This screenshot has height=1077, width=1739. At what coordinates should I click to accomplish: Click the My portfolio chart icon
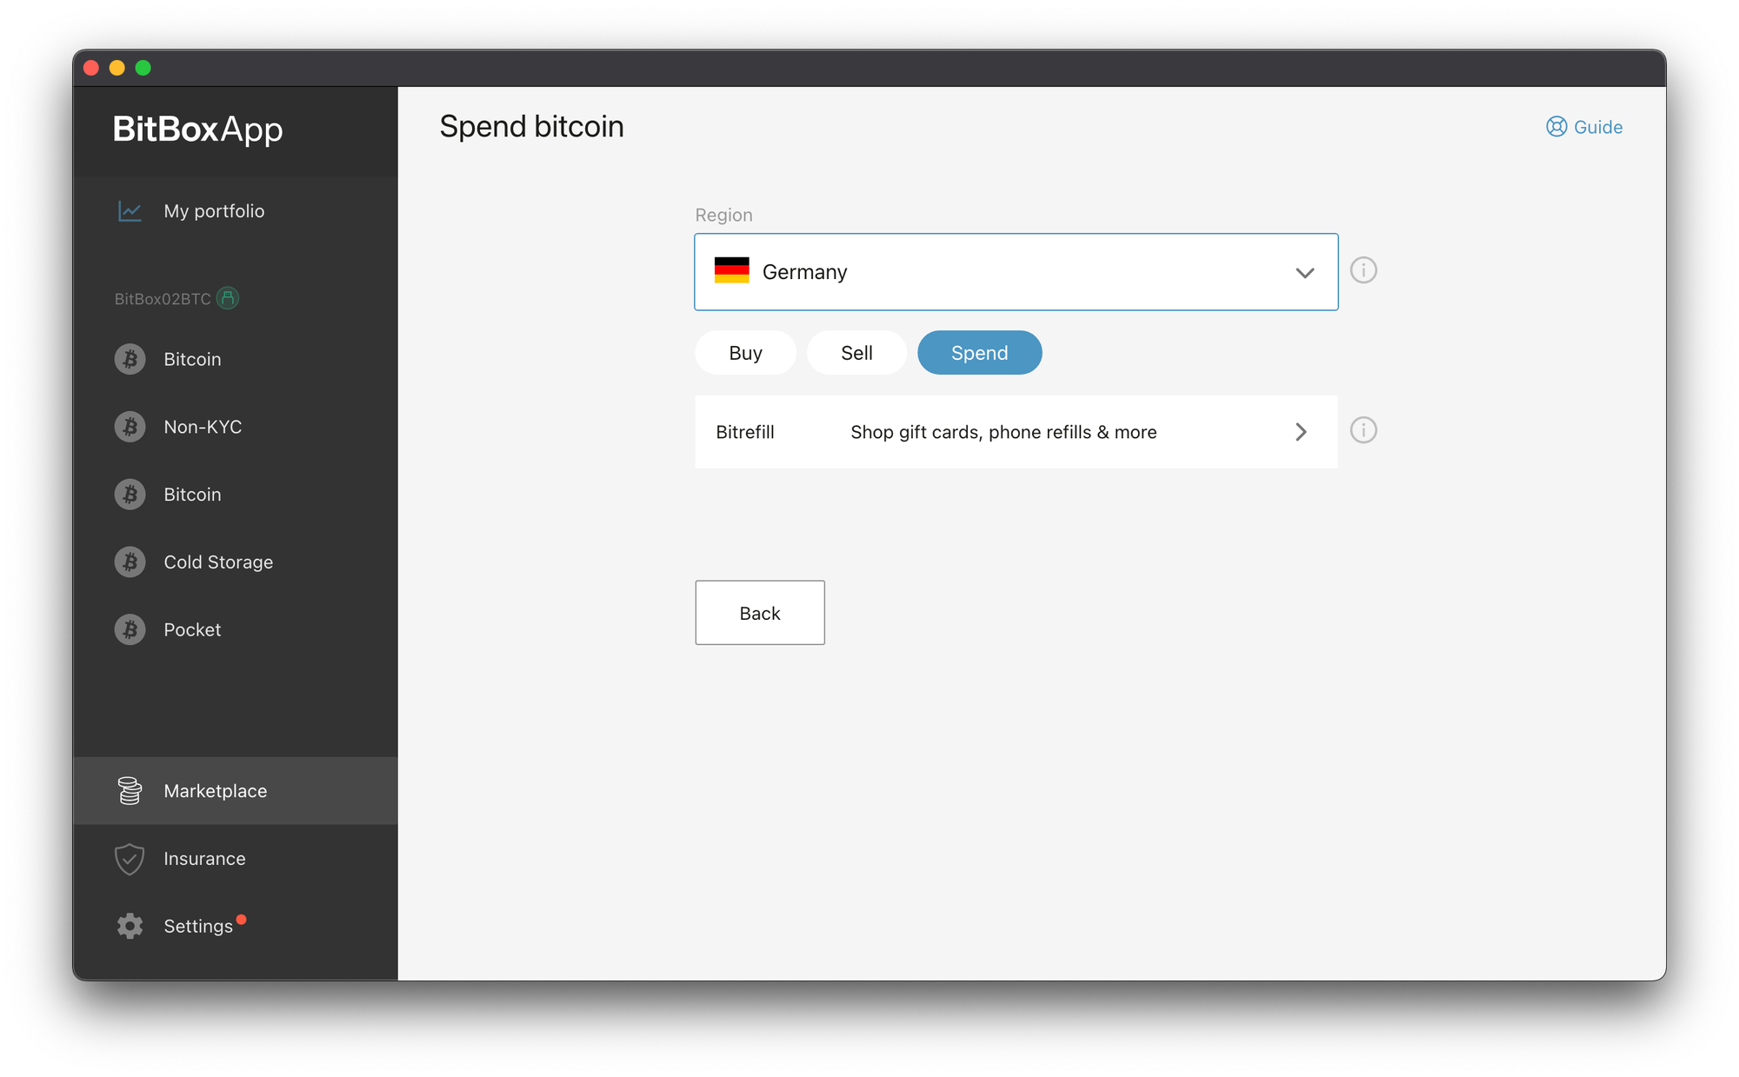pyautogui.click(x=130, y=211)
